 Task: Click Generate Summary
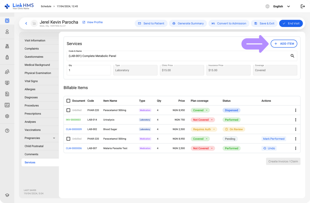pyautogui.click(x=188, y=24)
